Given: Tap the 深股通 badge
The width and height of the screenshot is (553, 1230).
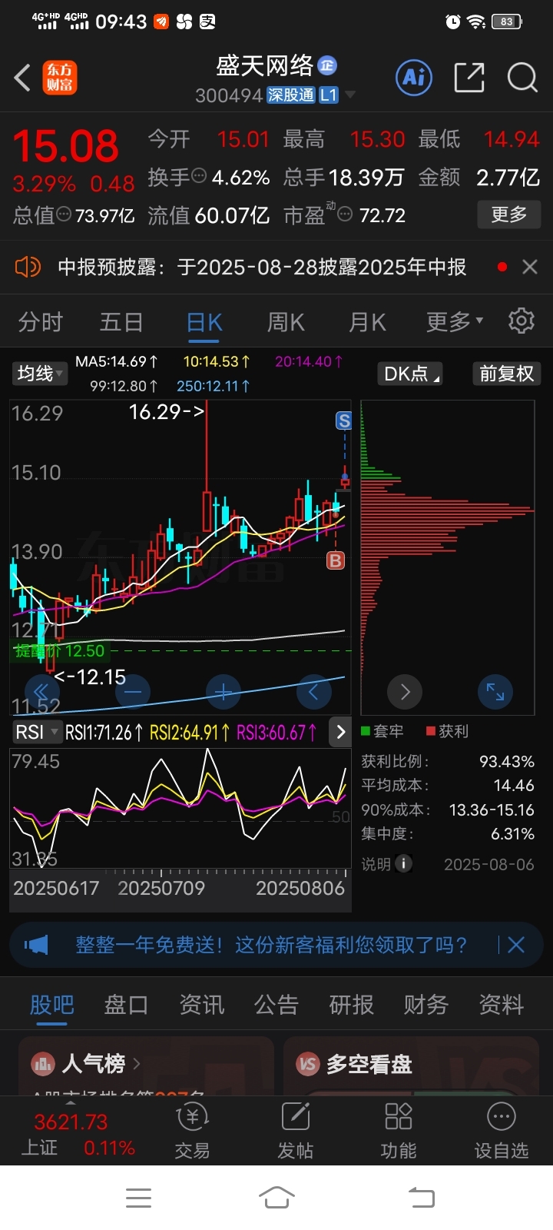Looking at the screenshot, I should click(x=291, y=95).
